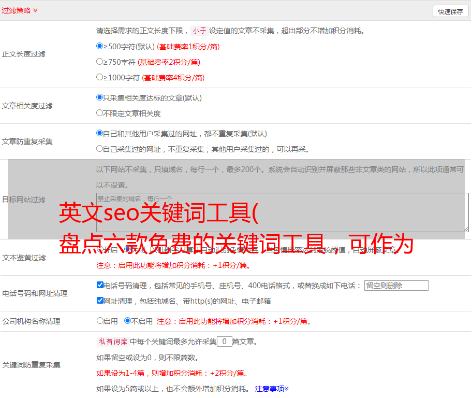This screenshot has height=398, width=472.
Task: Select 只采集相关度达标的文章 option
Action: [x=100, y=97]
